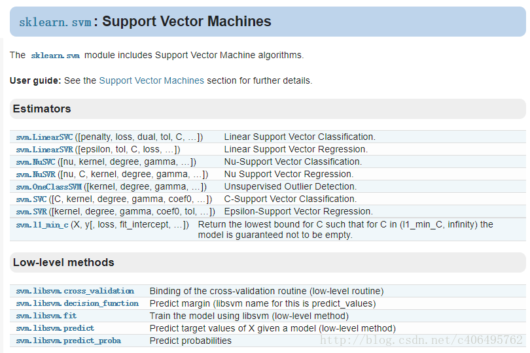
Task: Click the Unsupervised Outlier Detection description
Action: tap(290, 187)
